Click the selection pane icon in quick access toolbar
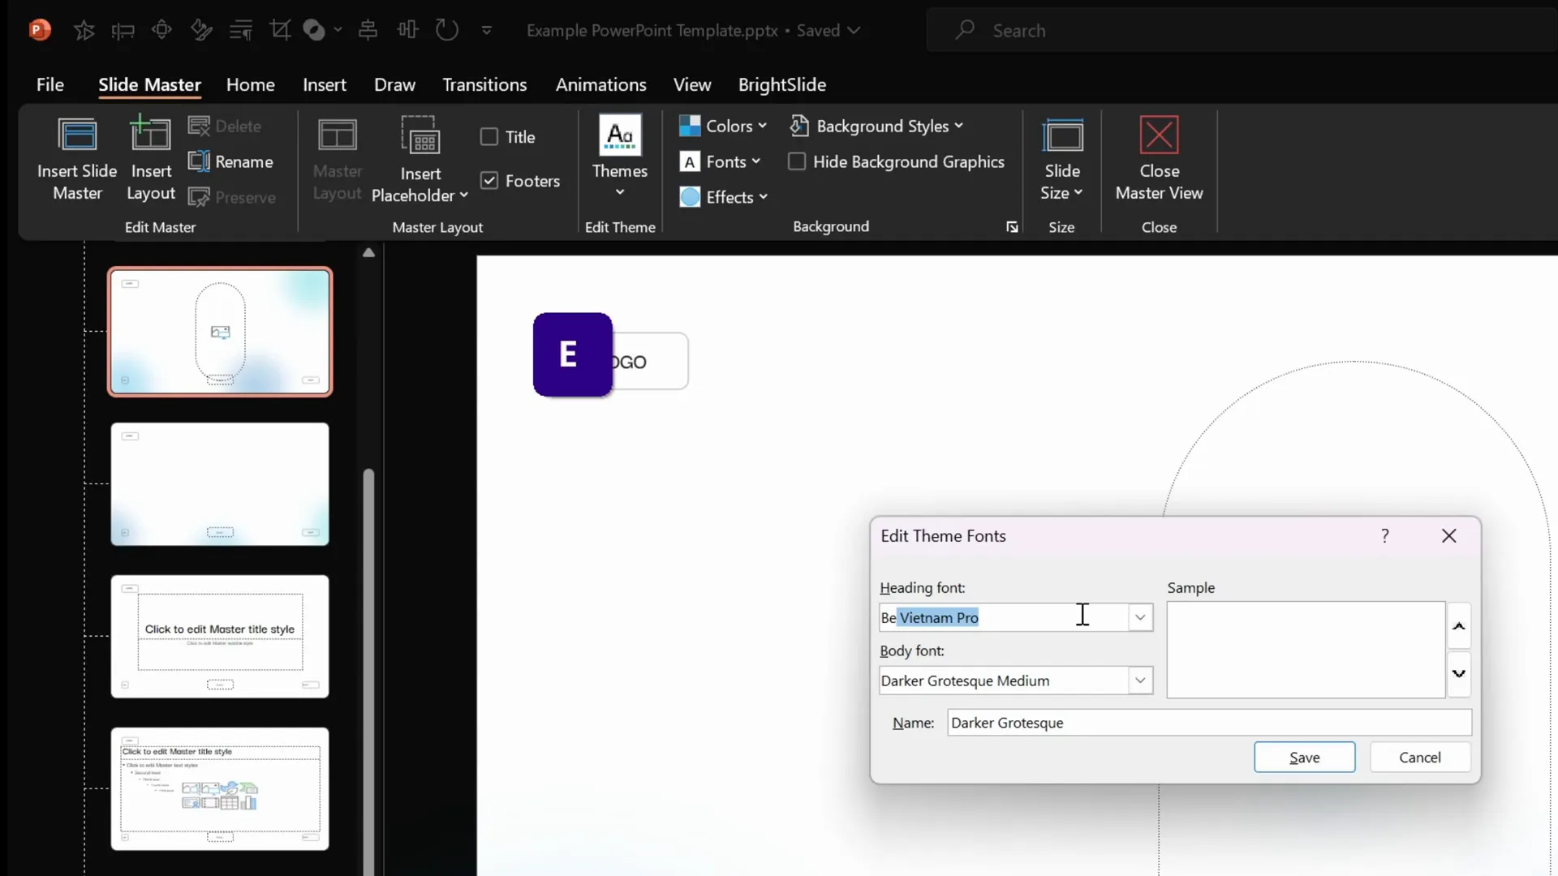The width and height of the screenshot is (1558, 876). point(161,30)
